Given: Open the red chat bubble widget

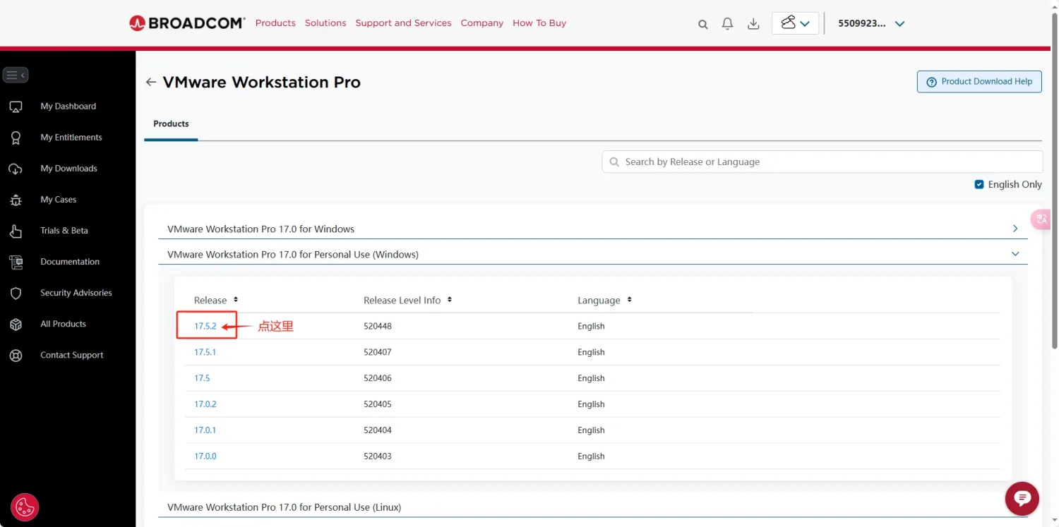Looking at the screenshot, I should tap(1022, 498).
